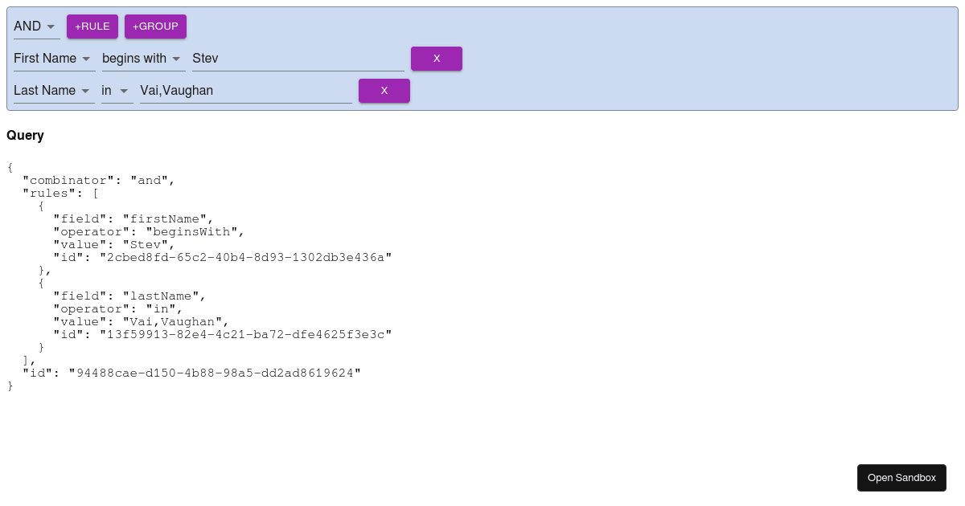
Task: Click the First Name dropdown caret
Action: click(88, 59)
